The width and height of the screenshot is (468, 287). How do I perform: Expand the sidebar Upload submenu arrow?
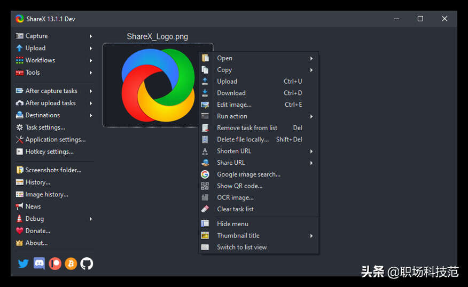point(91,49)
